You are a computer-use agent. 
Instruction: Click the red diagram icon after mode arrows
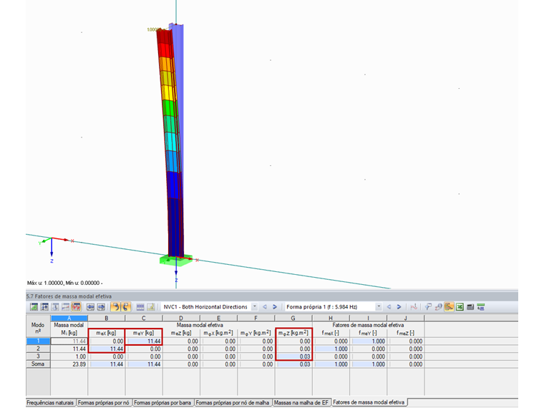point(414,307)
